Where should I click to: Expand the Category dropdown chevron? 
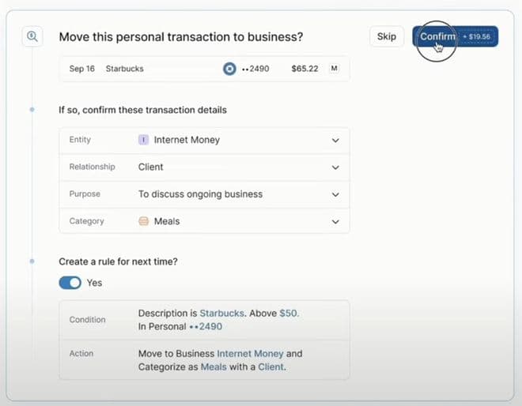[x=335, y=222]
